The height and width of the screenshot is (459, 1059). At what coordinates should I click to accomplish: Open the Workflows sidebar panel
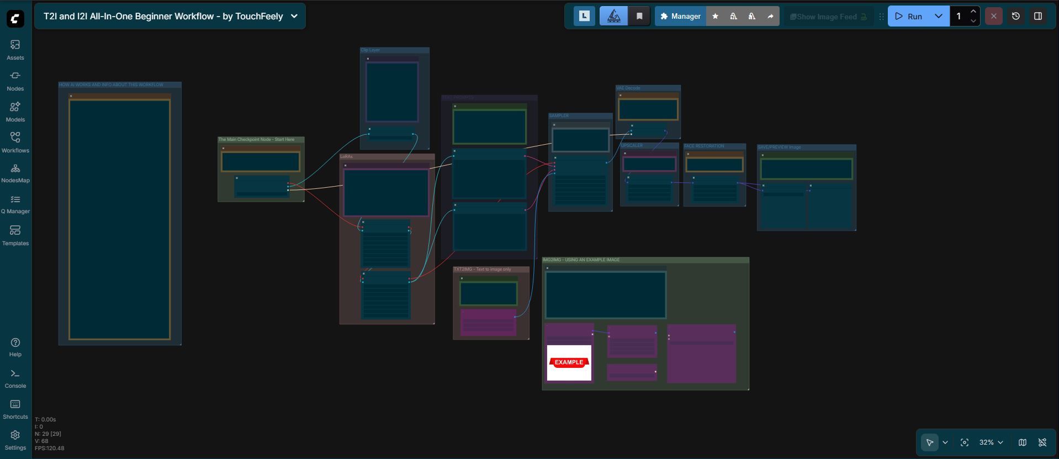(x=15, y=143)
